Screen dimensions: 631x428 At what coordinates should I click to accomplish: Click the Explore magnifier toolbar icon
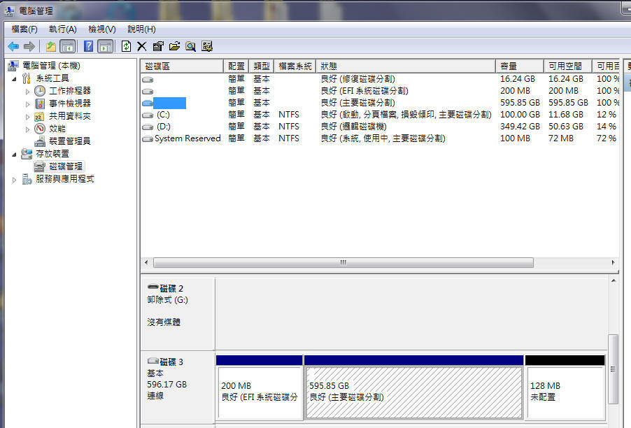point(191,46)
